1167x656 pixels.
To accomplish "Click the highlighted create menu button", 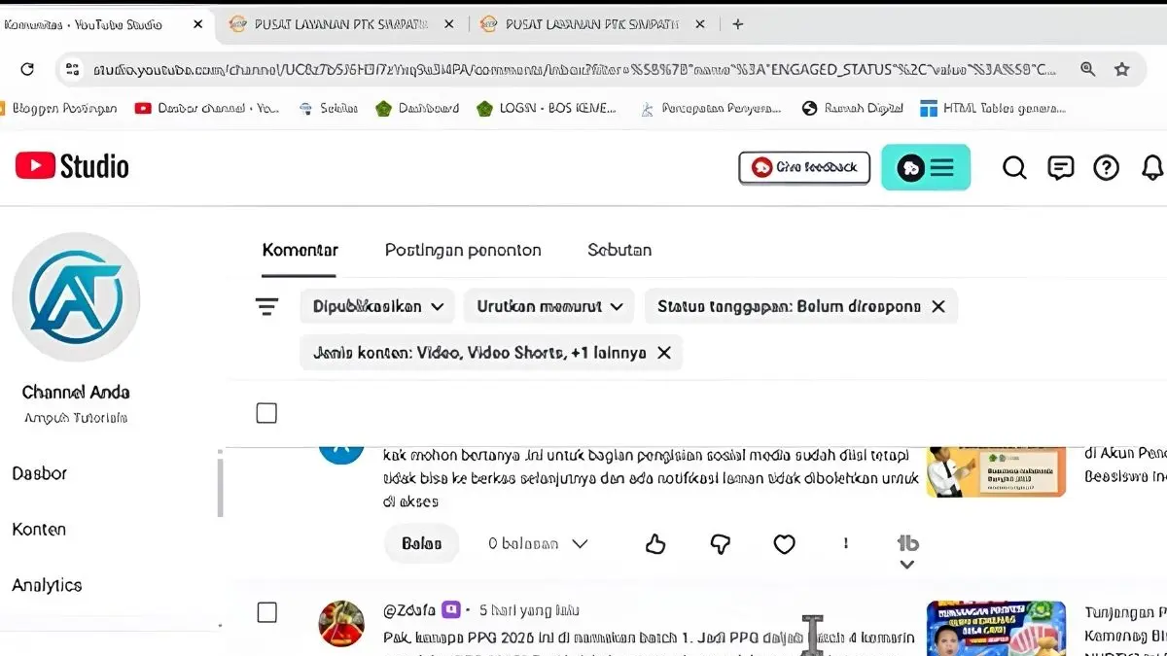I will 926,167.
